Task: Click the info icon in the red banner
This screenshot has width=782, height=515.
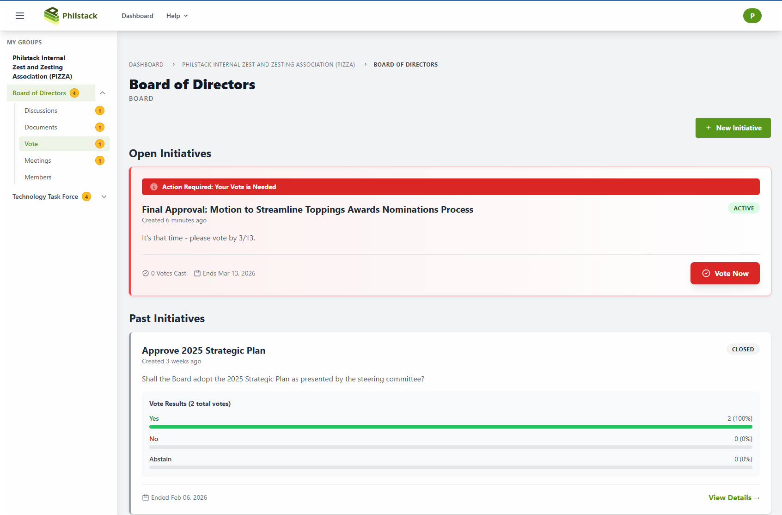Action: tap(153, 187)
